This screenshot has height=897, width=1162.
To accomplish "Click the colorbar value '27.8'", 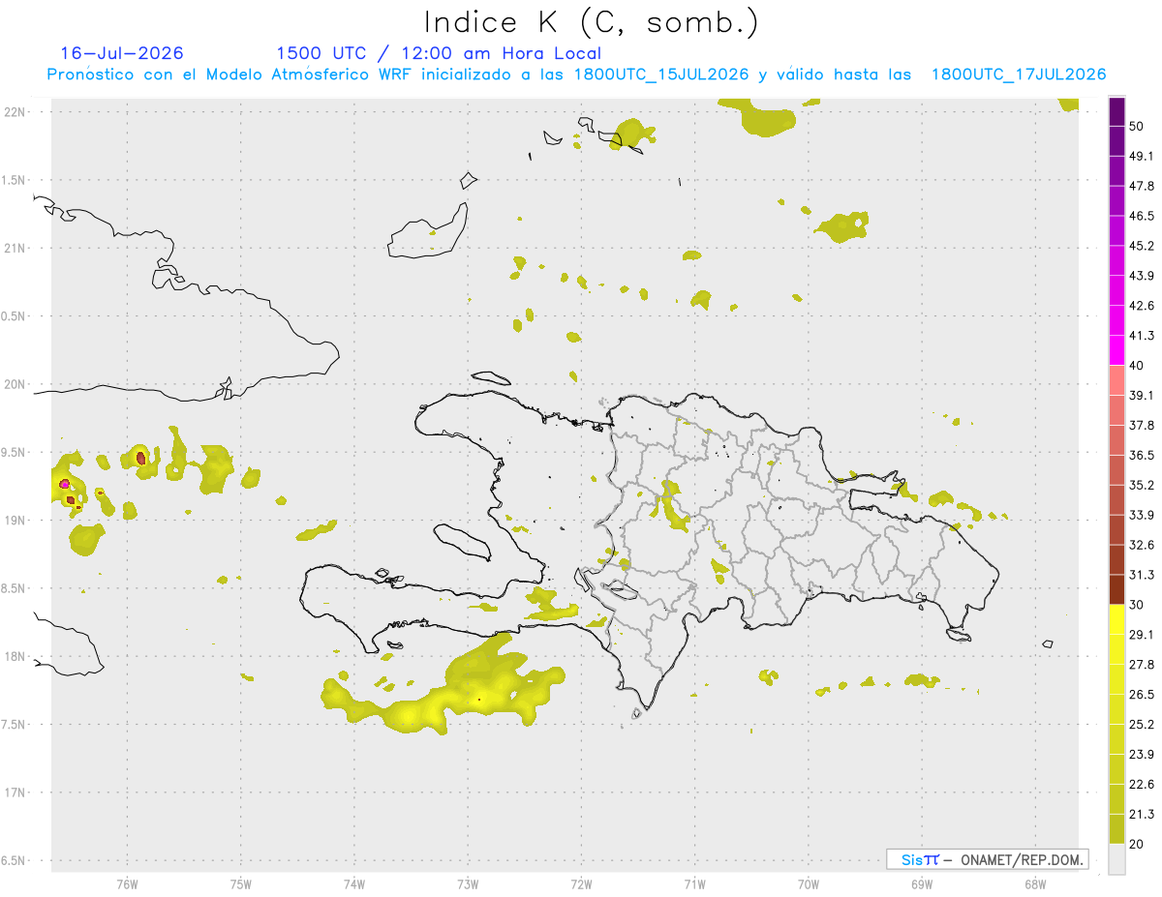I will pyautogui.click(x=1142, y=665).
